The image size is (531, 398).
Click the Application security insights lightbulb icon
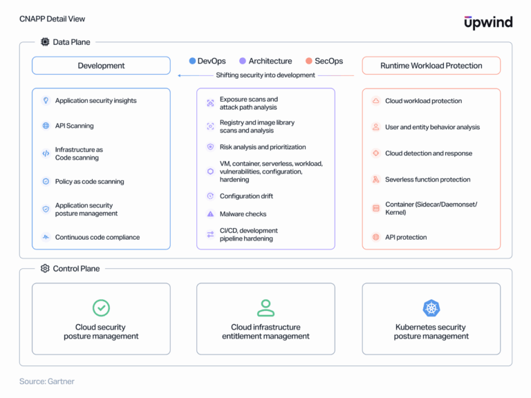pos(46,101)
